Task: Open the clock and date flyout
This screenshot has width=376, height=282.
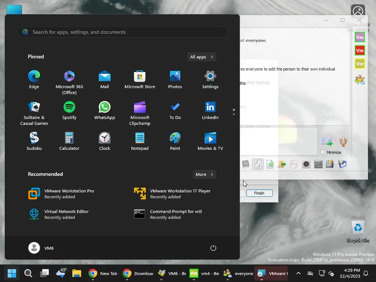Action: [350, 273]
